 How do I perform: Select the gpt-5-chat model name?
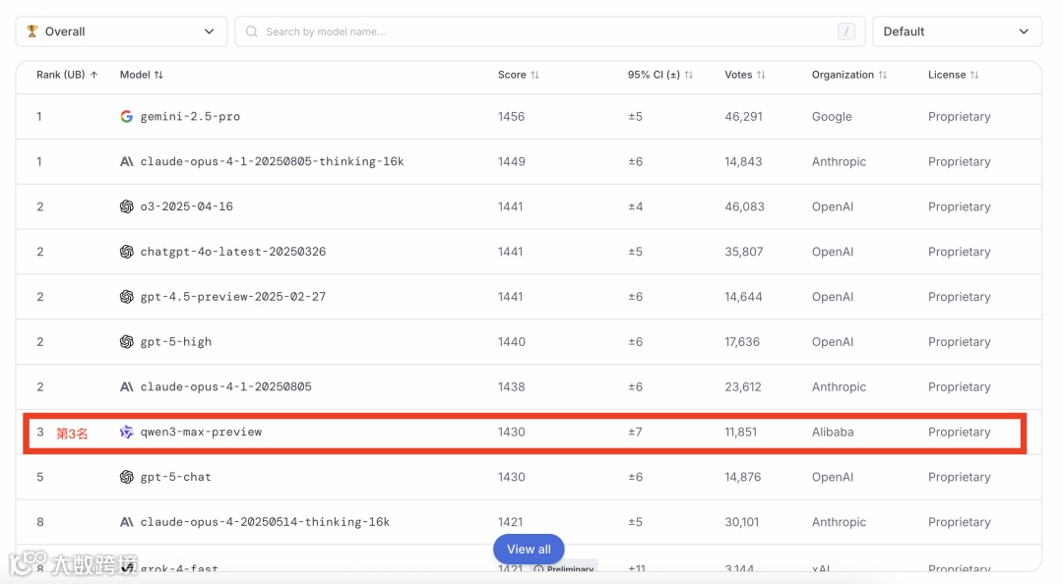pos(175,477)
